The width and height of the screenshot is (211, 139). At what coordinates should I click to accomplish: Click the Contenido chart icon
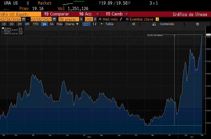[154, 24]
